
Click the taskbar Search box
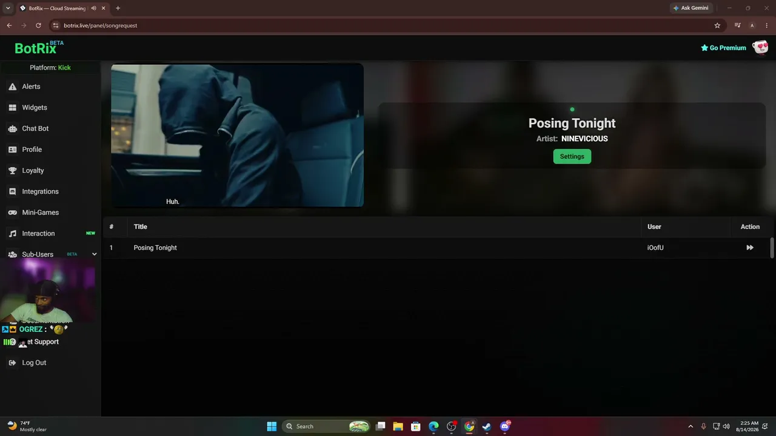point(327,426)
